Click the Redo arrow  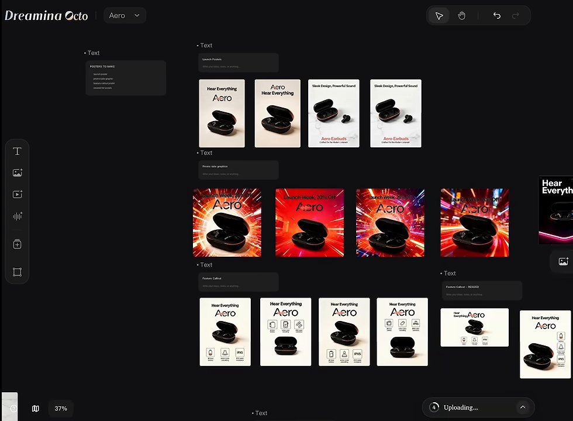click(x=516, y=15)
